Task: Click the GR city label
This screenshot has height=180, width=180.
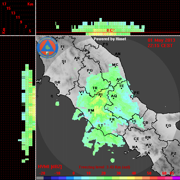Action: [57, 82]
